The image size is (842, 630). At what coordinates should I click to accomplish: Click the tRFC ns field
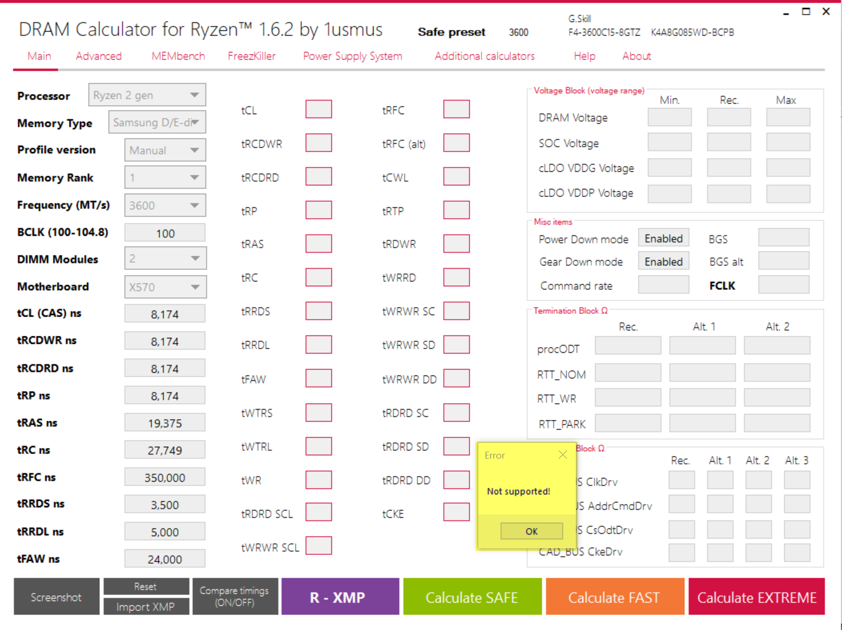pos(165,477)
